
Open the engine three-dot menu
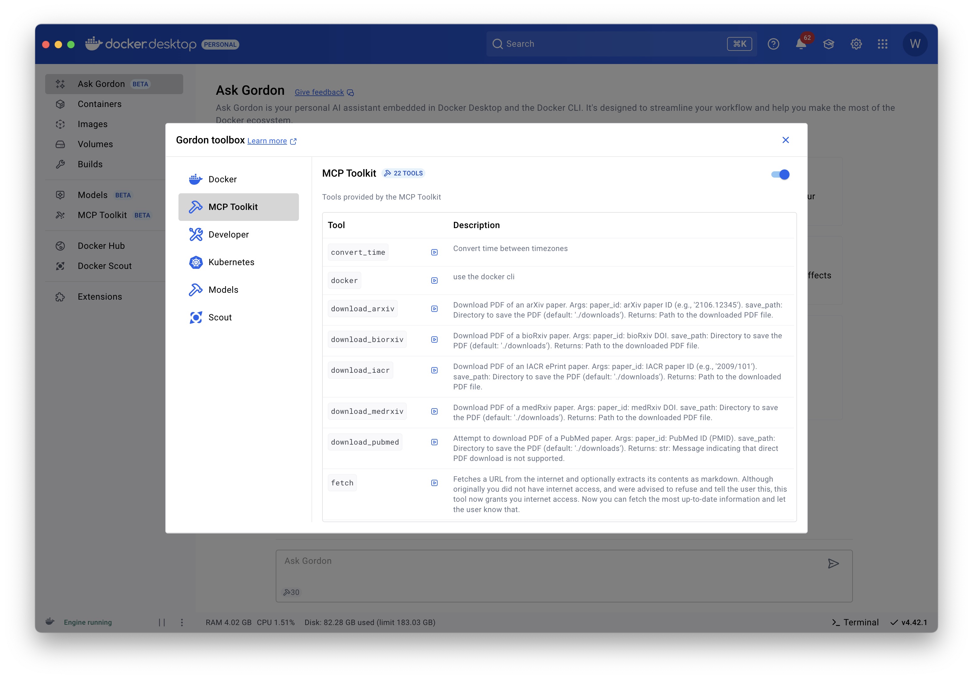pyautogui.click(x=182, y=622)
